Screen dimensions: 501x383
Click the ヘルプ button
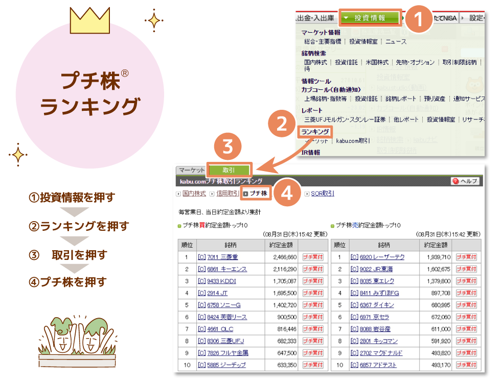pyautogui.click(x=465, y=181)
